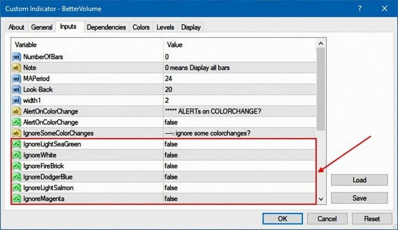Viewport: 398px width, 230px height.
Task: Select the Inputs tab
Action: pyautogui.click(x=68, y=27)
